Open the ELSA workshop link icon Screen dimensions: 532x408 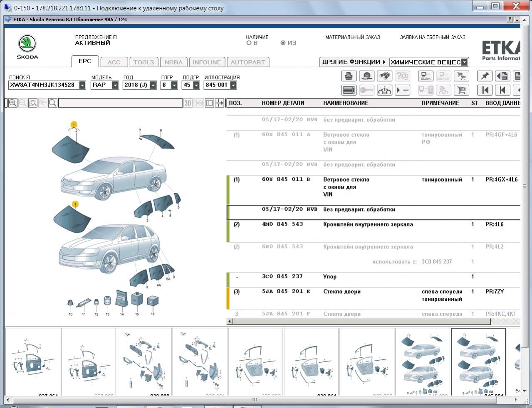click(x=426, y=76)
